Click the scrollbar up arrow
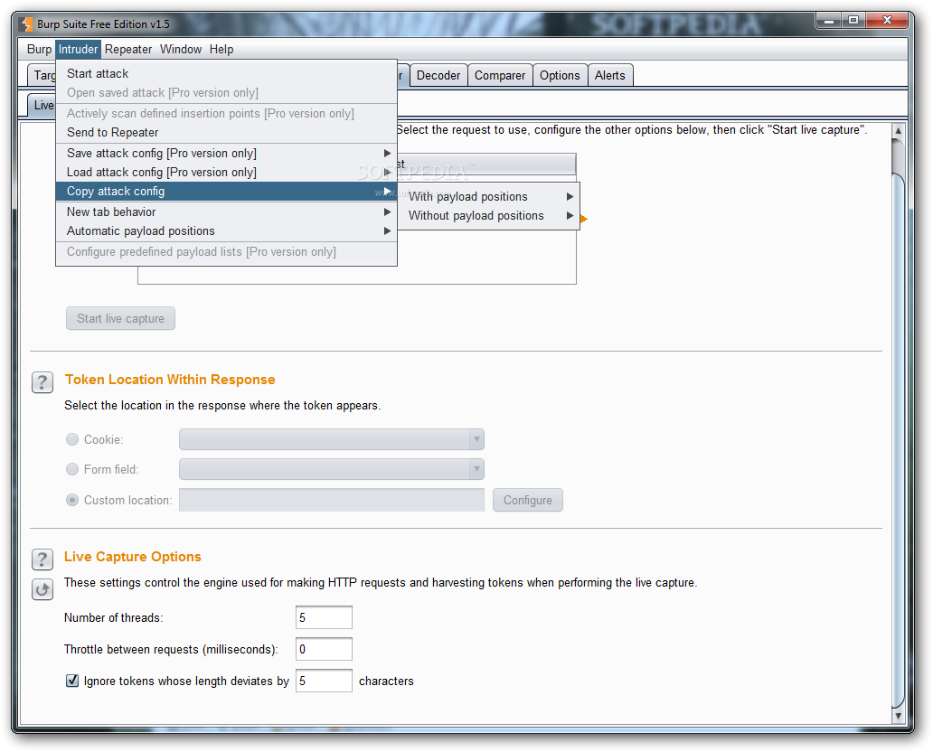 (899, 130)
